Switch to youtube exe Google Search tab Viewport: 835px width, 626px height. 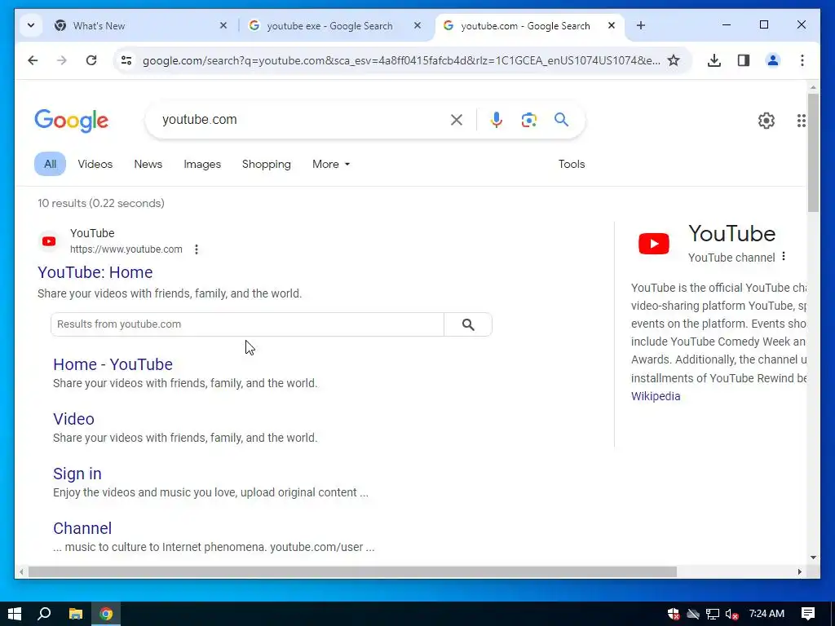329,25
